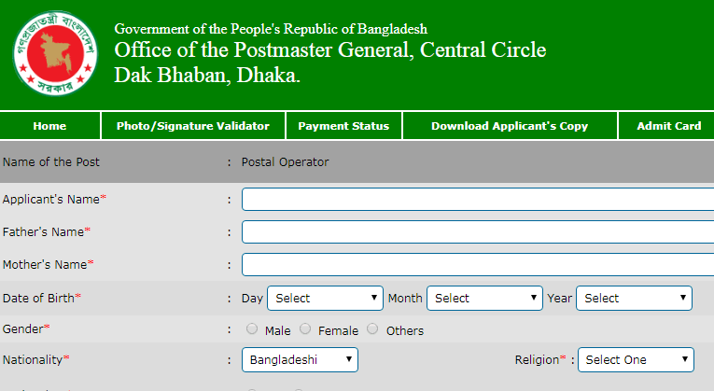The width and height of the screenshot is (714, 391).
Task: Expand the birth Month dropdown
Action: point(484,298)
